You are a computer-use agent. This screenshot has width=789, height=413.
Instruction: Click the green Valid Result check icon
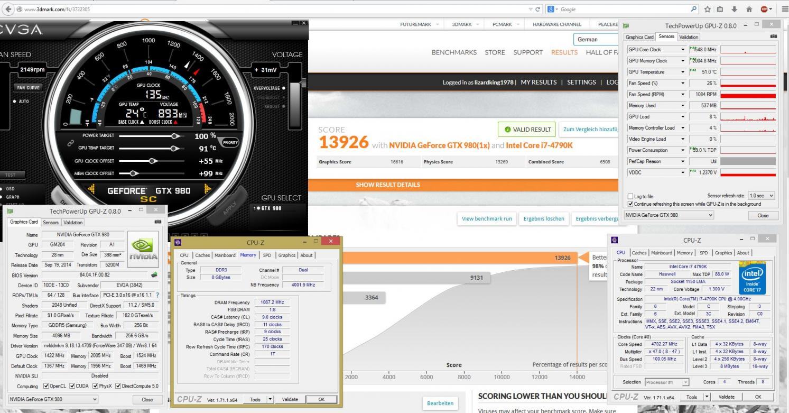(508, 130)
